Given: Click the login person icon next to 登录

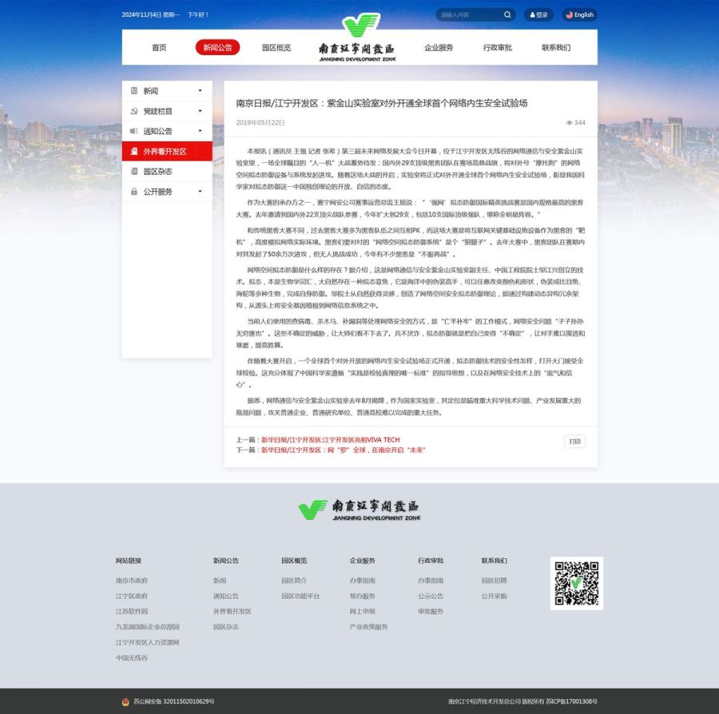Looking at the screenshot, I should point(532,15).
